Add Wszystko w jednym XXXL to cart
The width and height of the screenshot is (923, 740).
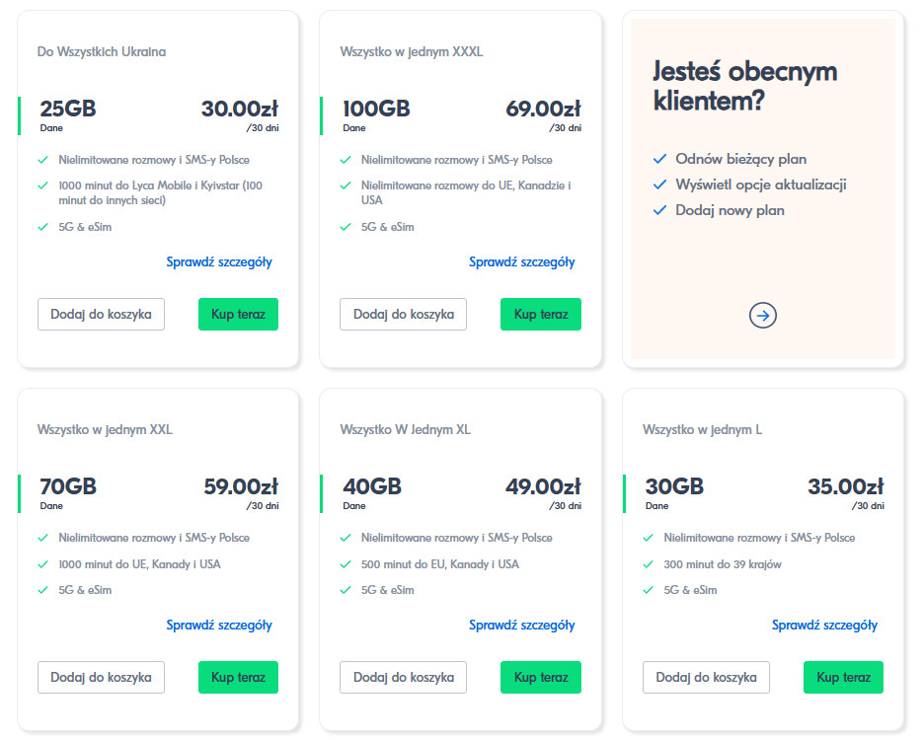point(403,314)
